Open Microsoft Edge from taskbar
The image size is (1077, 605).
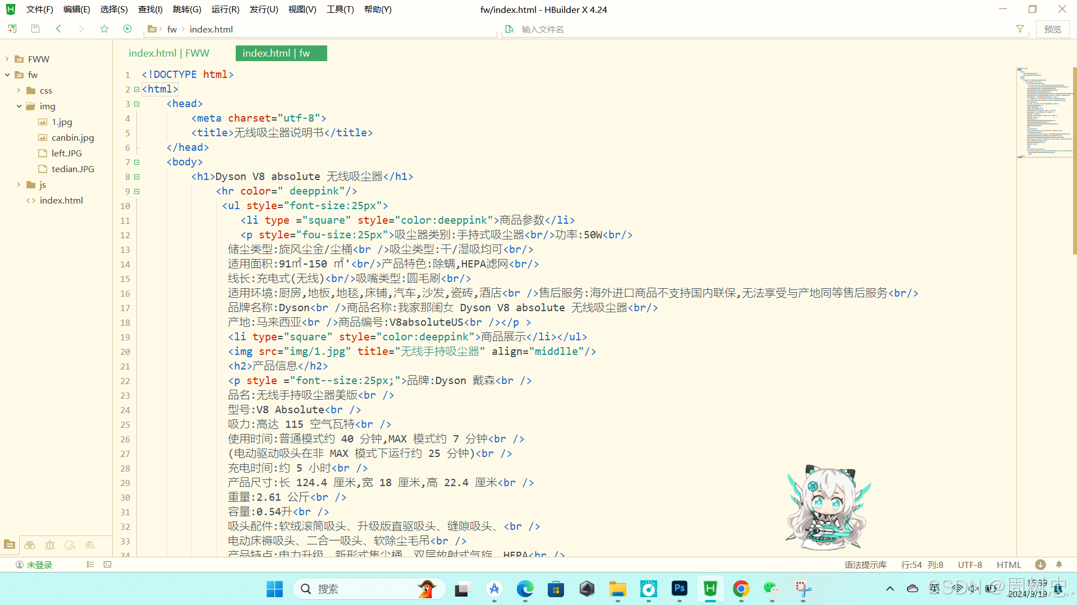(x=525, y=589)
